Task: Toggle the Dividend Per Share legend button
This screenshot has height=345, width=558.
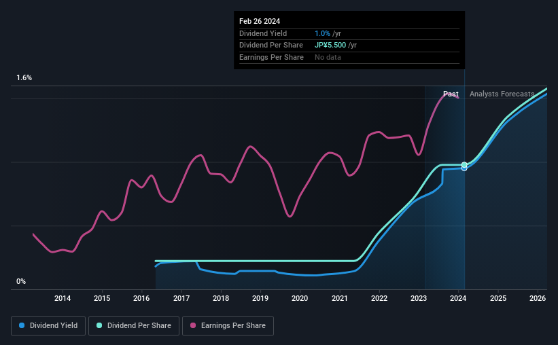Action: point(134,326)
